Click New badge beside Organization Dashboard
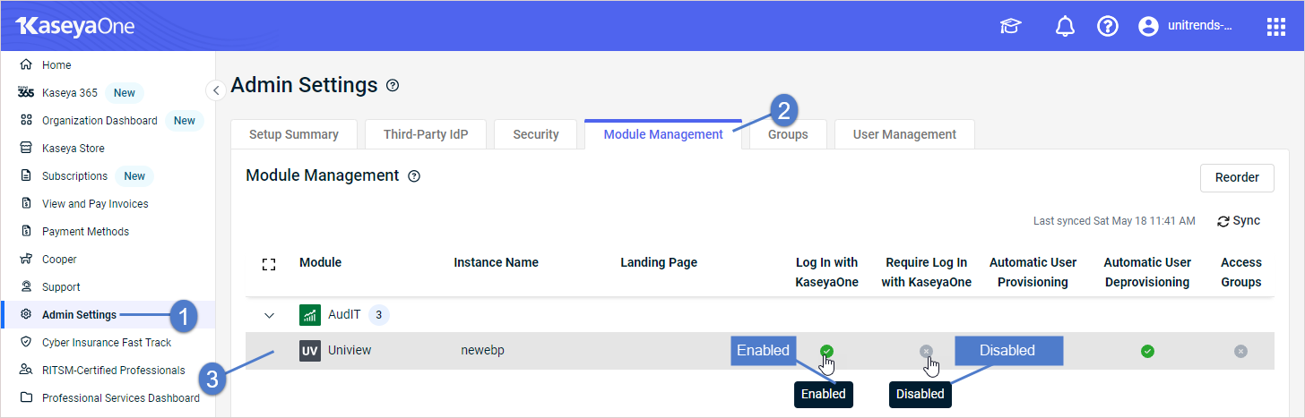 click(x=185, y=120)
